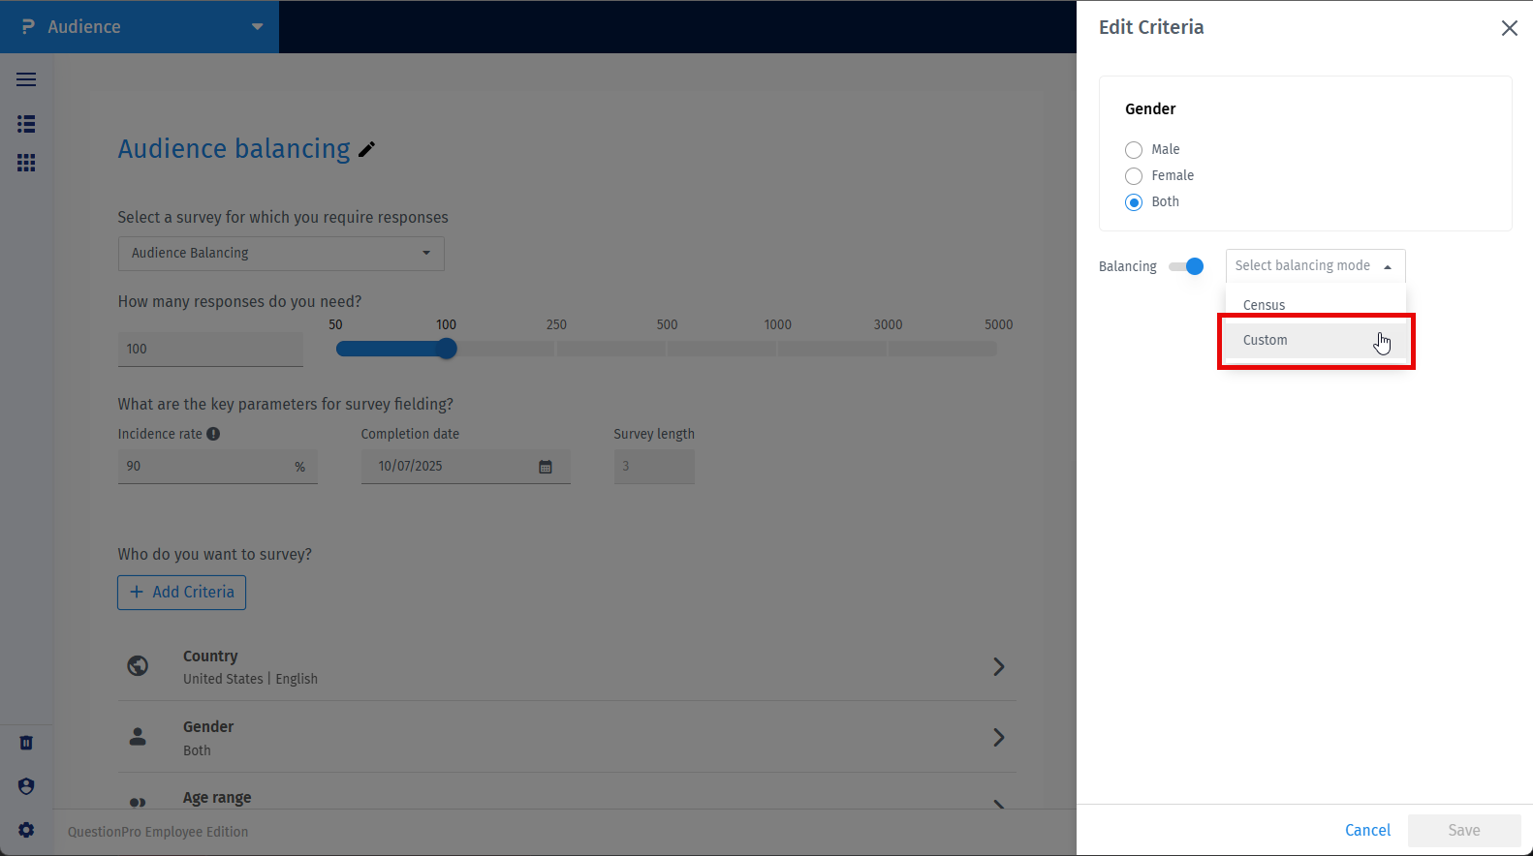The height and width of the screenshot is (856, 1533).
Task: Open the completion date calendar icon
Action: click(x=546, y=467)
